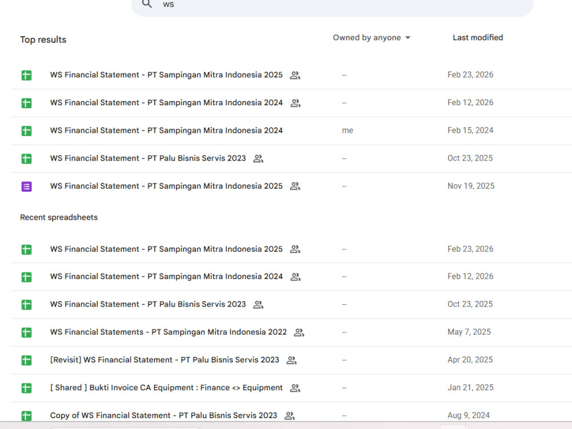Click Sheets icon of Recent spreadsheets Sampingan 2024
572x429 pixels.
click(26, 277)
